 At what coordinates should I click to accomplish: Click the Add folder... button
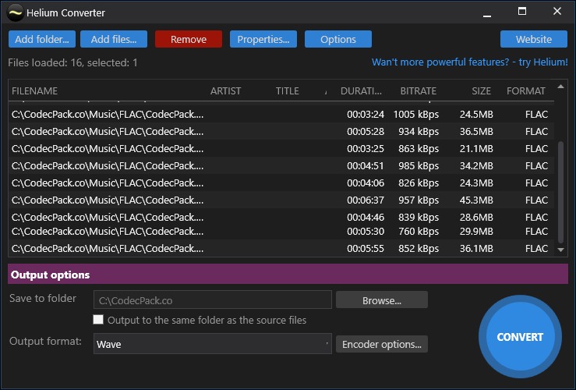42,39
